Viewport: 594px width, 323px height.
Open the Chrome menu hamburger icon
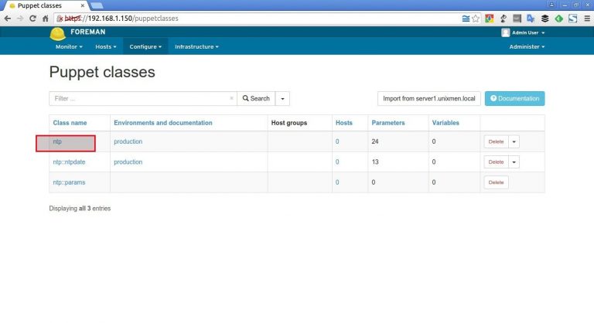pos(587,19)
